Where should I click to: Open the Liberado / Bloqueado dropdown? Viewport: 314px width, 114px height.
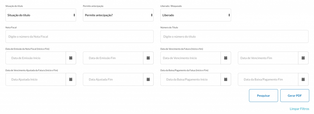[x=196, y=15]
